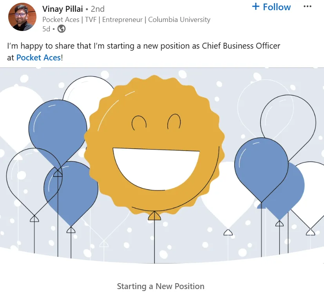
Task: Open the Pocket Aces company link
Action: pos(38,58)
